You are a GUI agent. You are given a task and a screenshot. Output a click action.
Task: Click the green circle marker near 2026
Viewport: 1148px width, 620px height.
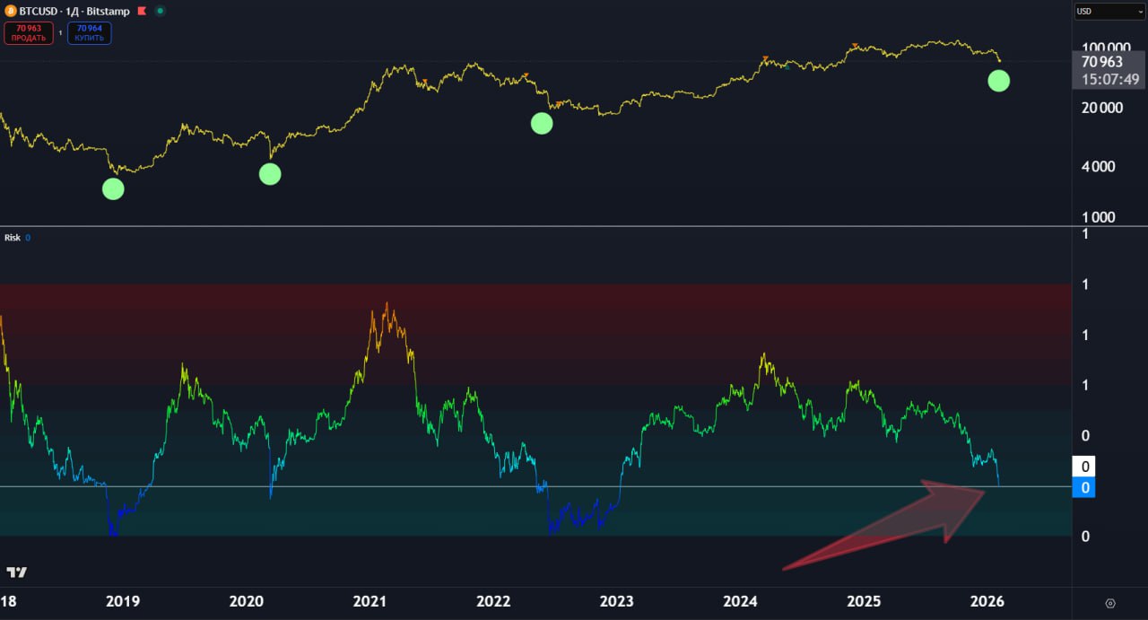click(x=998, y=81)
